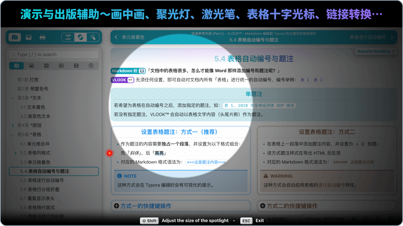Viewport: 403px width, 226px height.
Task: Collapse the 第5章 °表格 chapter chevron
Action: 13,135
